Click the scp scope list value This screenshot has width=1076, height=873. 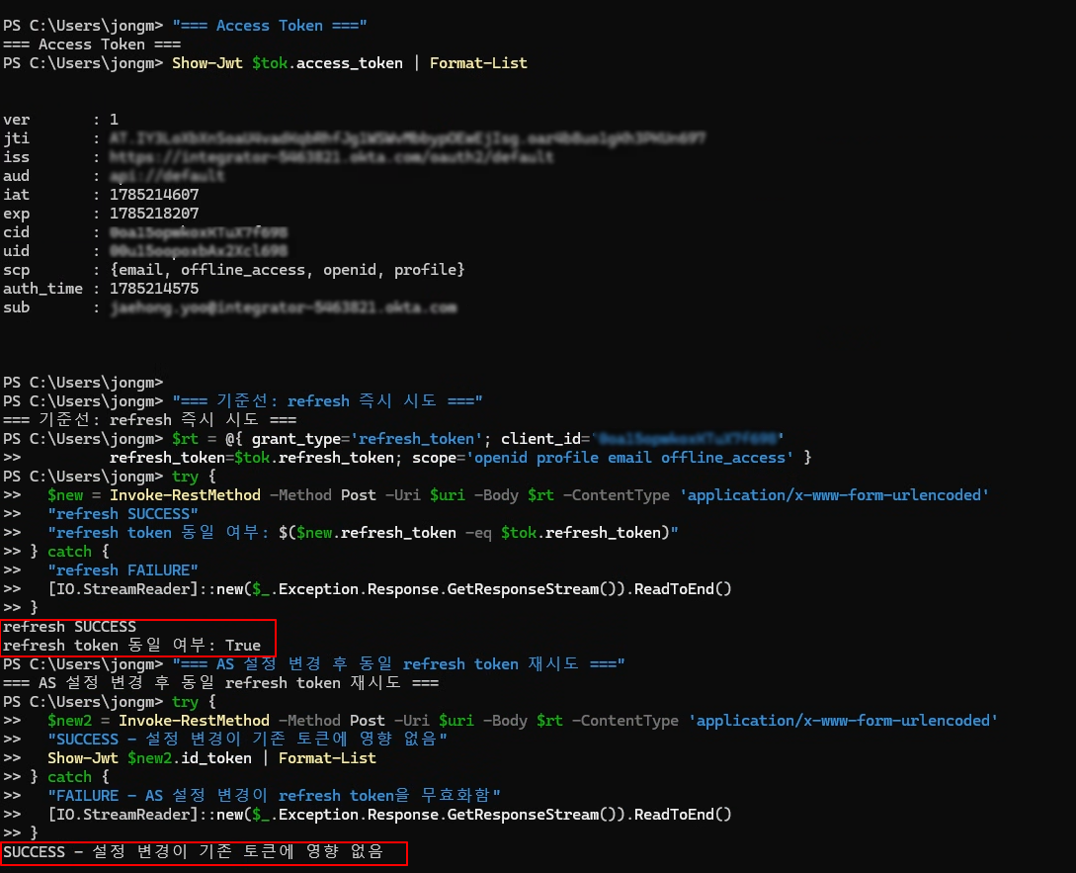[288, 270]
